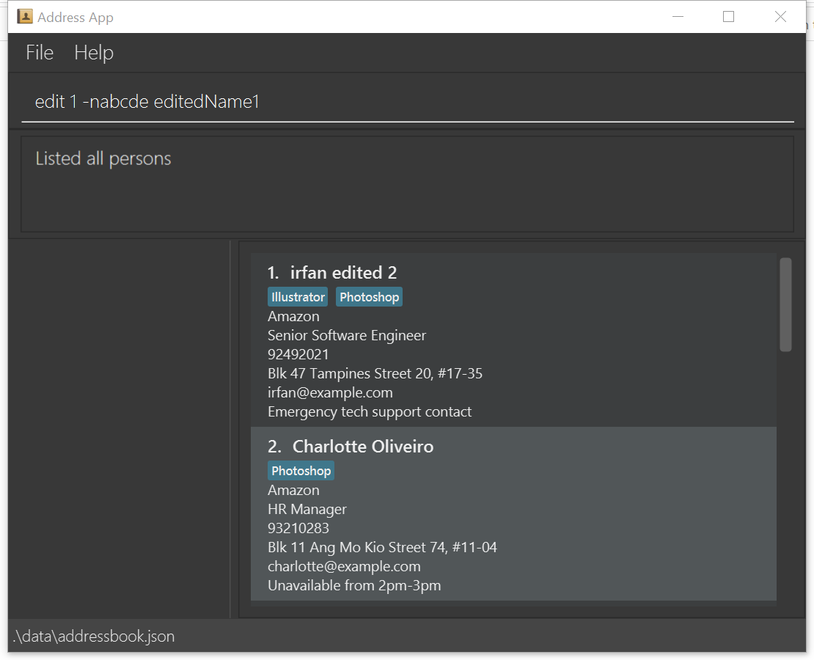Click the addressbook.json status bar path
Screen dimensions: 814x660
(94, 637)
